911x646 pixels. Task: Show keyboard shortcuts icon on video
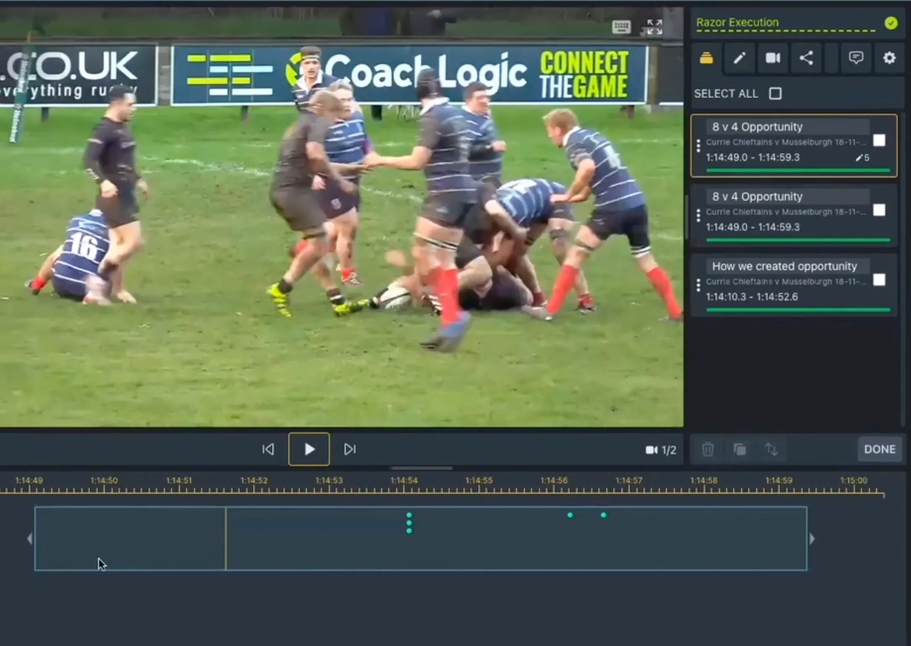(621, 27)
